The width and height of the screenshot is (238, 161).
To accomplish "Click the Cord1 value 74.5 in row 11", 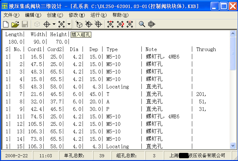I will (x=36, y=116).
